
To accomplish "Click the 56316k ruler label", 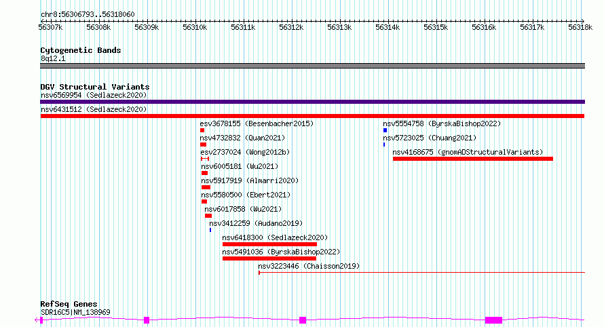I will coord(484,27).
